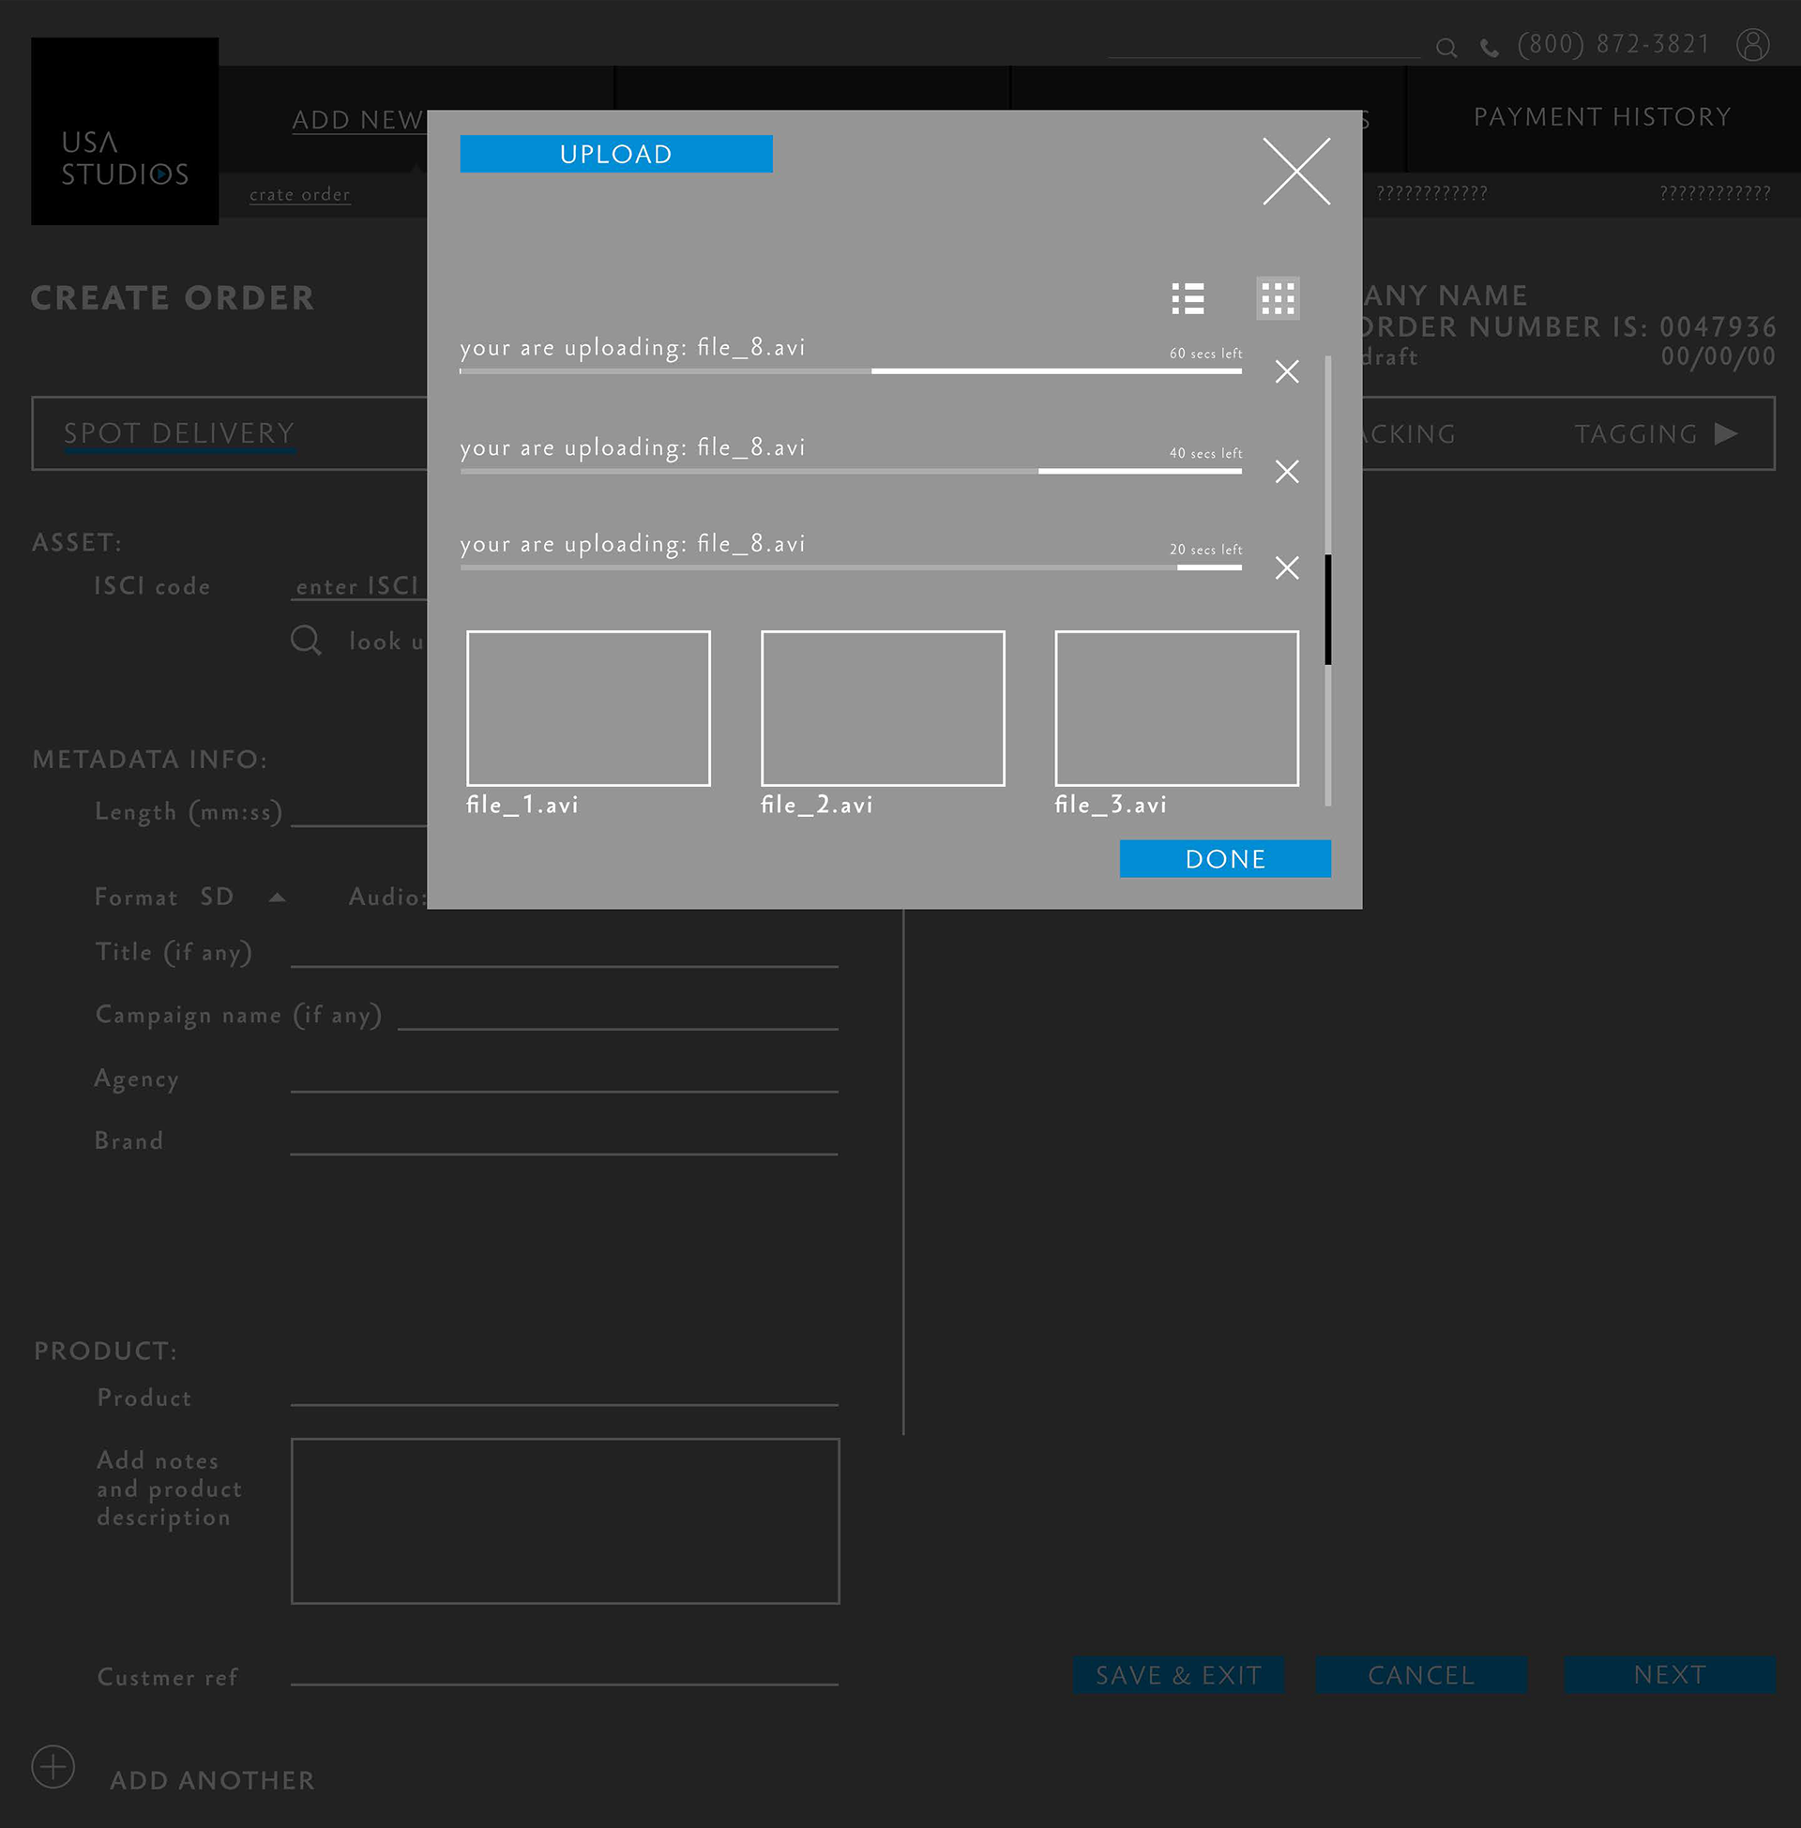
Task: Switch uploads to list view
Action: coord(1188,299)
